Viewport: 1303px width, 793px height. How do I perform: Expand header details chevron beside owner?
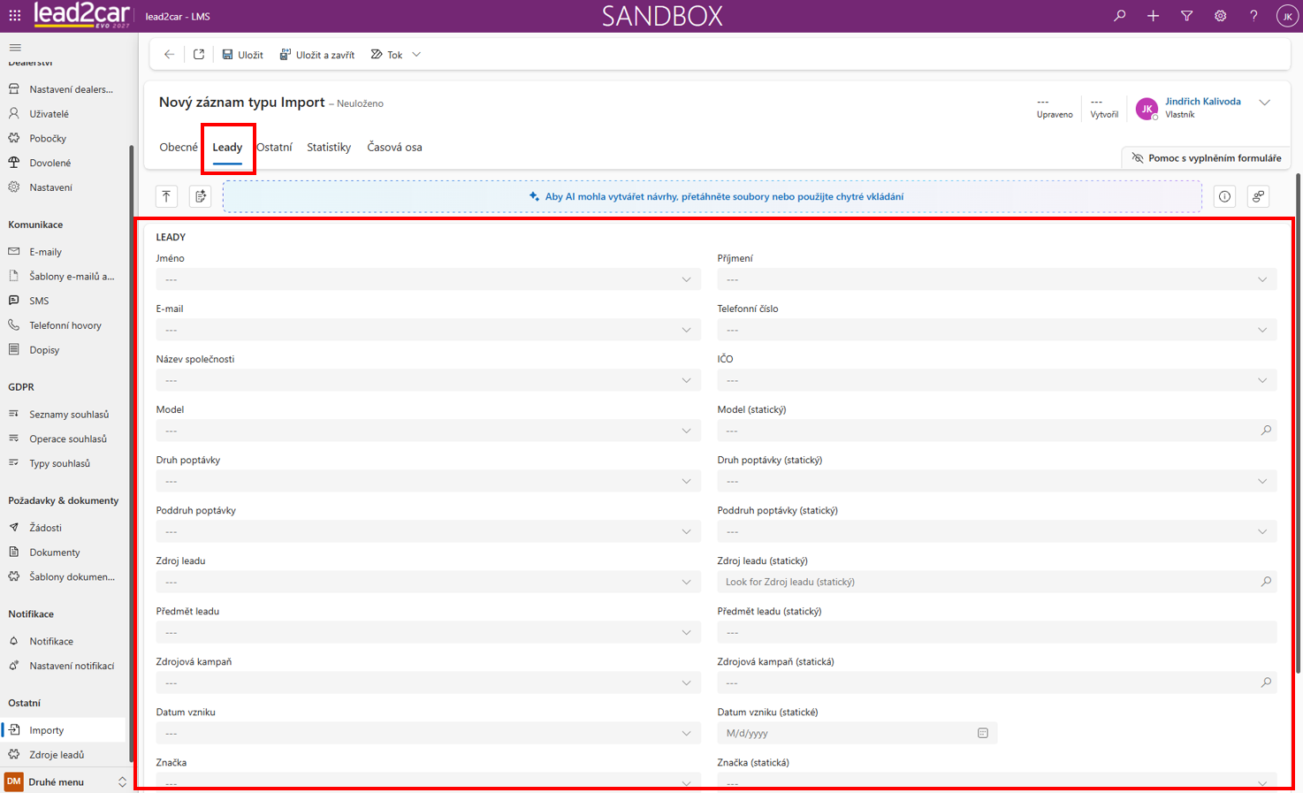pyautogui.click(x=1265, y=103)
